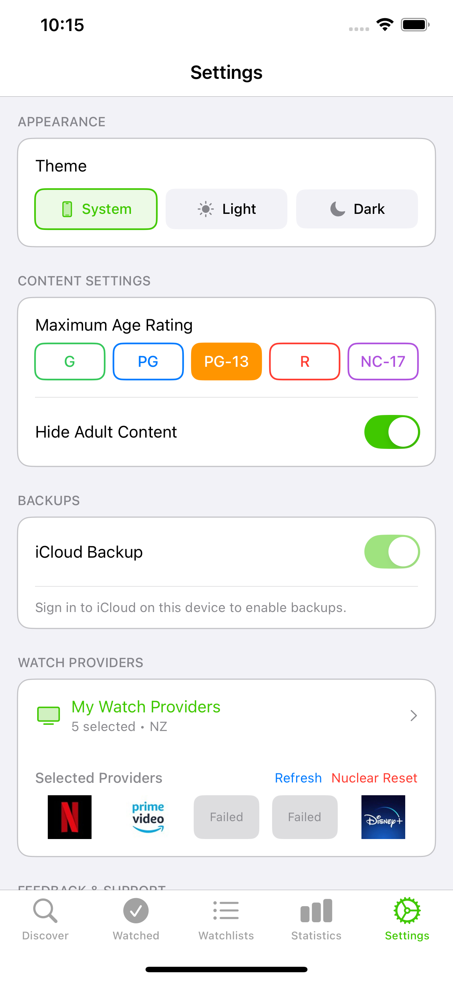The width and height of the screenshot is (453, 981).
Task: Choose the PG maximum age rating
Action: coord(148,361)
